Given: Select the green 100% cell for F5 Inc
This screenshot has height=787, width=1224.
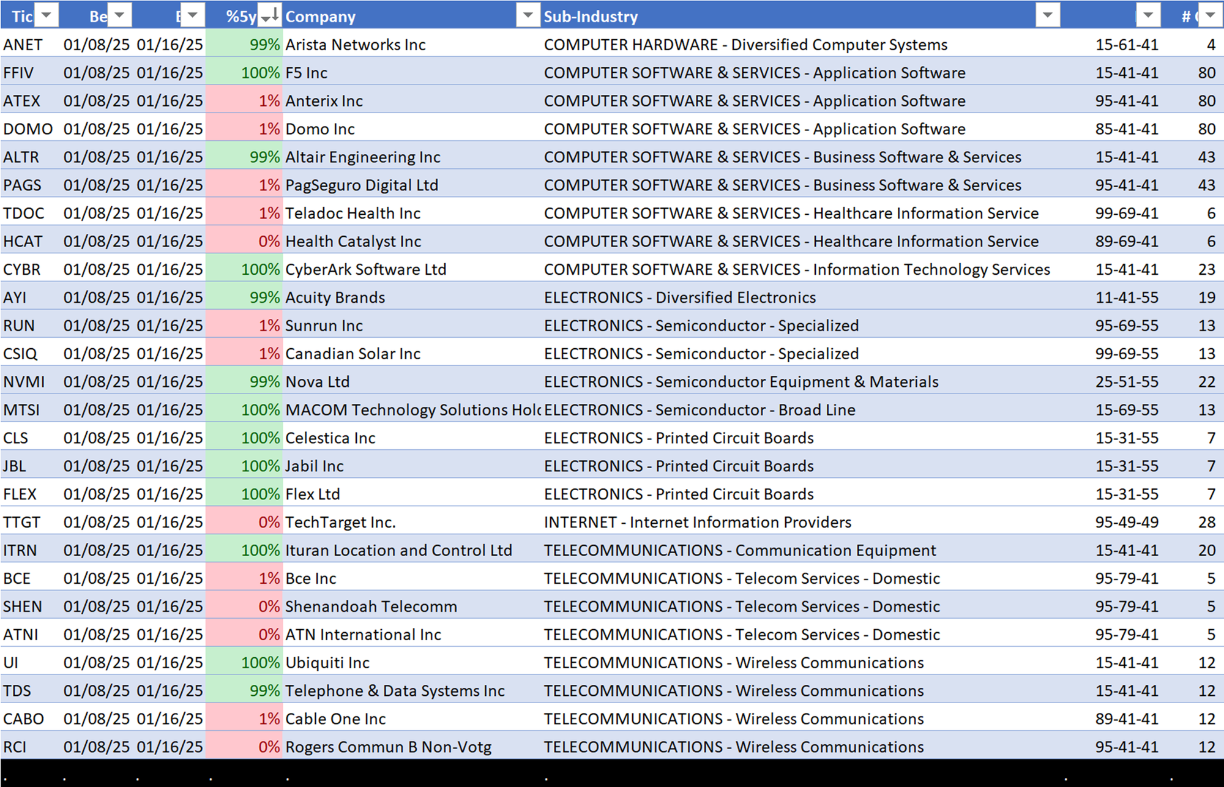Looking at the screenshot, I should [245, 73].
